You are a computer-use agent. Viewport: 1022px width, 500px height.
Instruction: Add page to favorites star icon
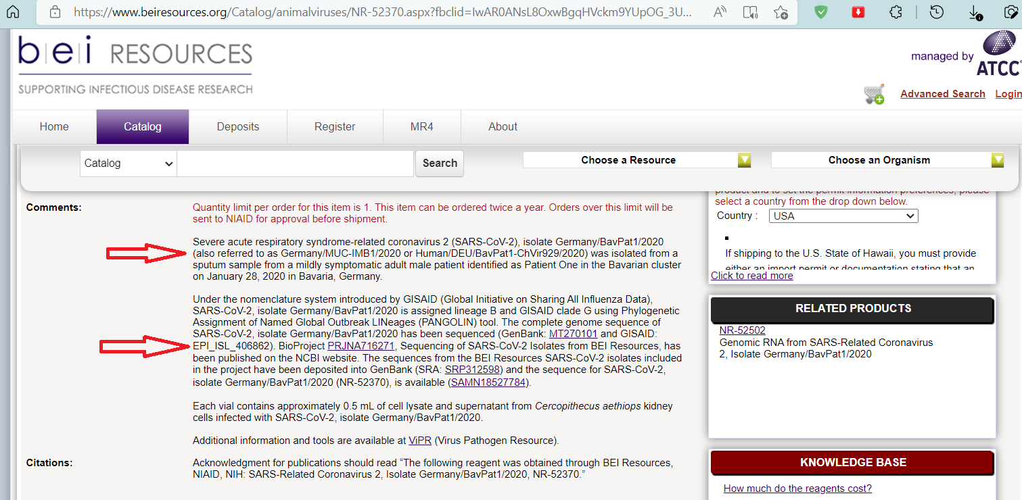tap(781, 11)
